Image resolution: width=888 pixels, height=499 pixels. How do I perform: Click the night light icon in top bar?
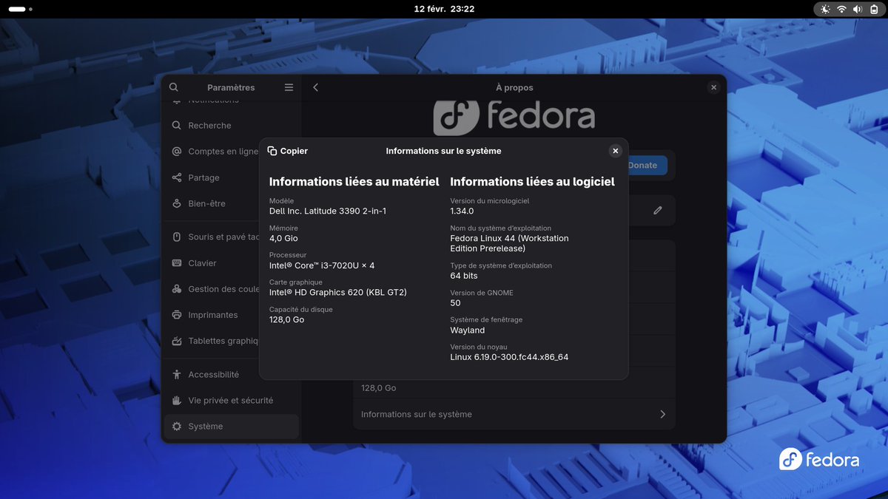tap(826, 9)
